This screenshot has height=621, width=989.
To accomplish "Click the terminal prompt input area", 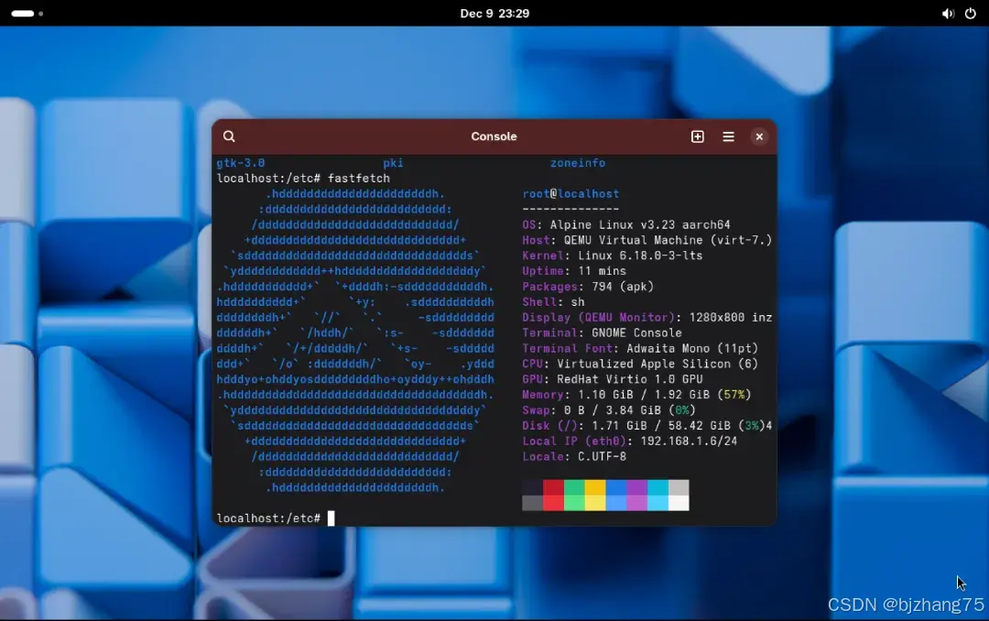I will click(331, 517).
